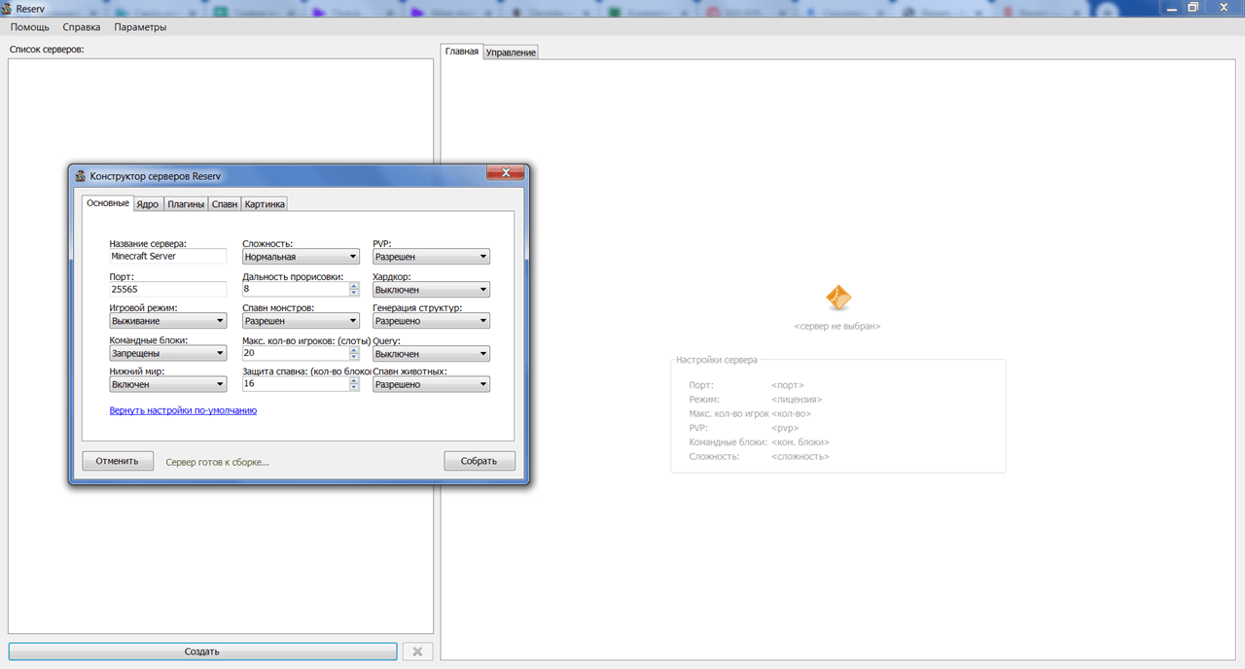Click the orange server icon in the main panel

click(x=837, y=298)
